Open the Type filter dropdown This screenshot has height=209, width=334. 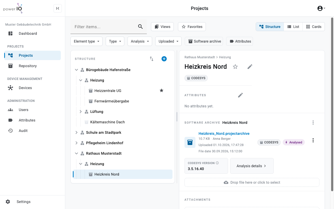[115, 41]
